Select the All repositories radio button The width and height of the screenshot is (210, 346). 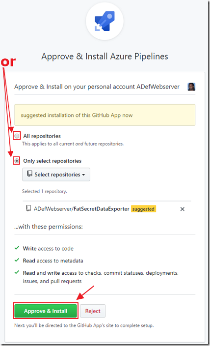point(17,136)
